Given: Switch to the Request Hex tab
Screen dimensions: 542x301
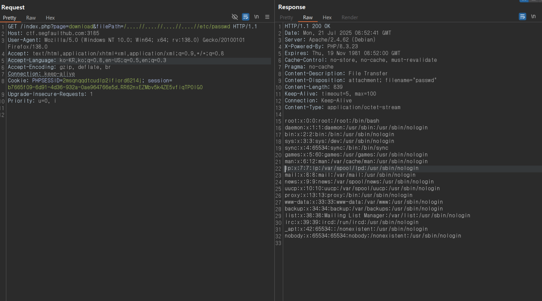Looking at the screenshot, I should [x=50, y=18].
